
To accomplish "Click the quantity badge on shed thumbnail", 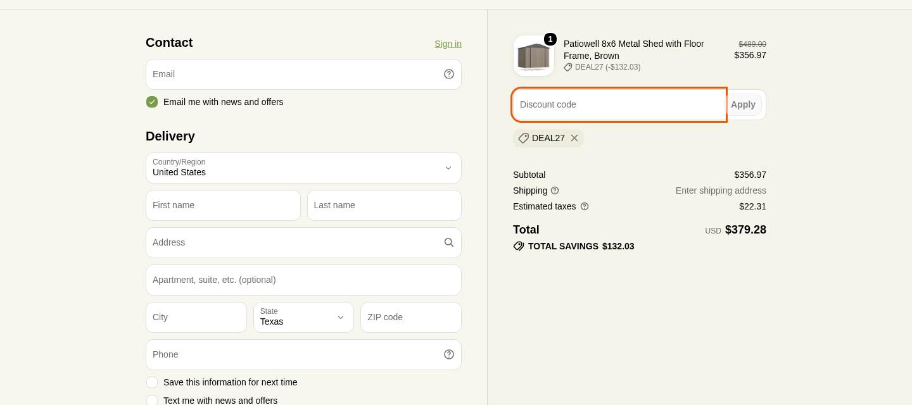I will tap(550, 39).
